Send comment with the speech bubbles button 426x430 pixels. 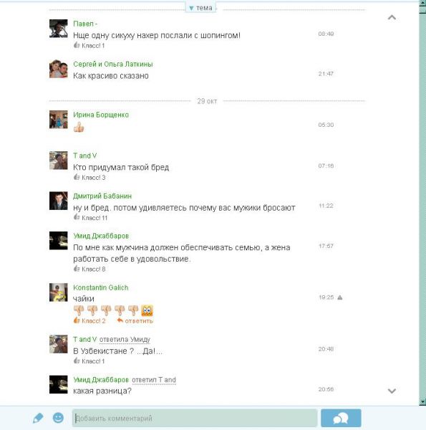(x=341, y=419)
